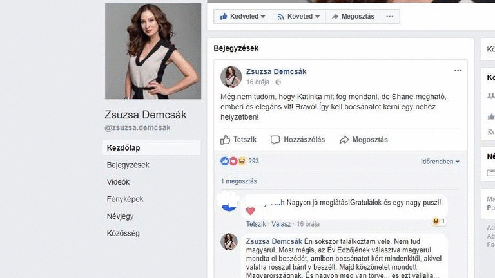Click the Válasz reply link
The width and height of the screenshot is (495, 278).
280,224
